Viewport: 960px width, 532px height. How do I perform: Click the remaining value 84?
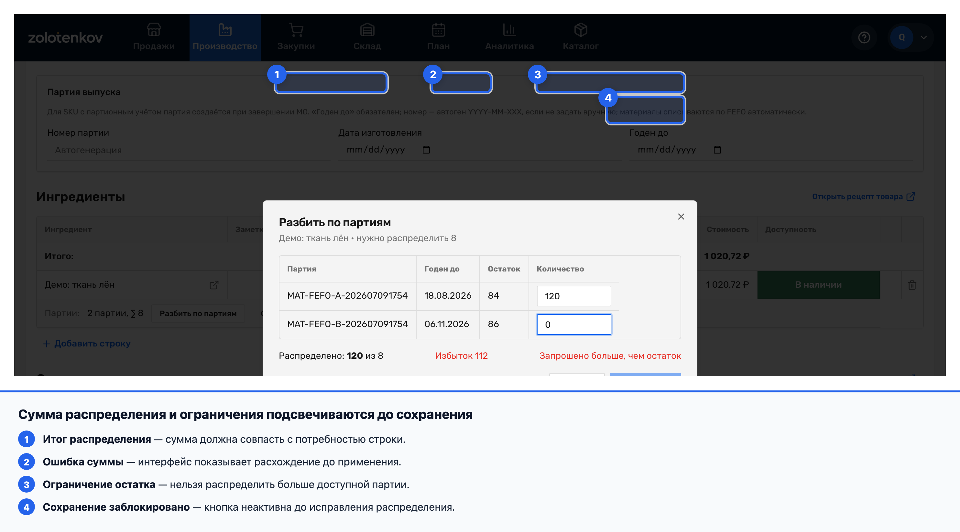pyautogui.click(x=493, y=296)
